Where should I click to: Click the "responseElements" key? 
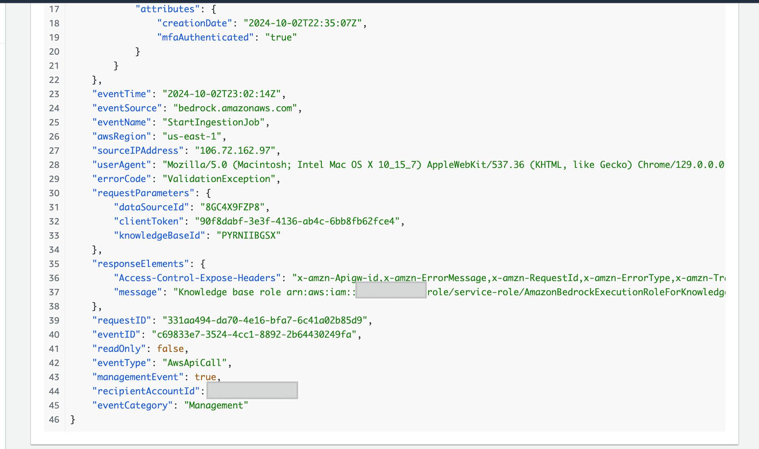click(141, 264)
